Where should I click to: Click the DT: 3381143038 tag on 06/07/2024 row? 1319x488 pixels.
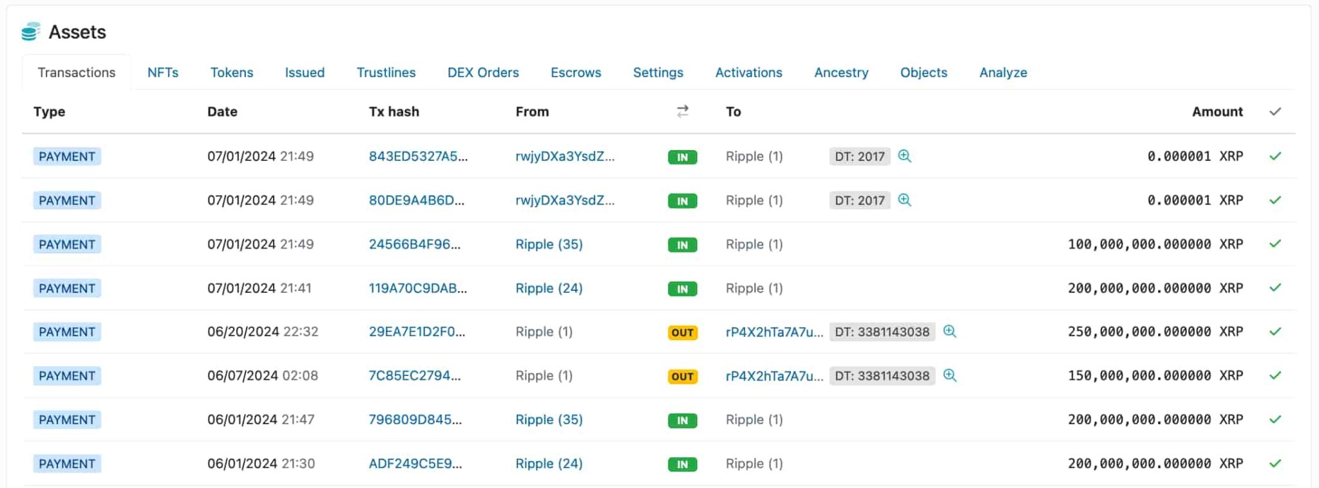pos(882,376)
